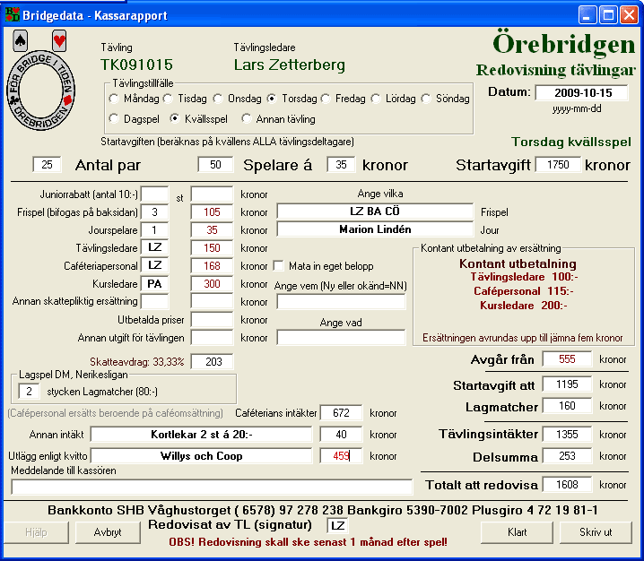Viewport: 644px width, 561px height.
Task: Click the Meddelande till kassören text field
Action: (x=211, y=487)
